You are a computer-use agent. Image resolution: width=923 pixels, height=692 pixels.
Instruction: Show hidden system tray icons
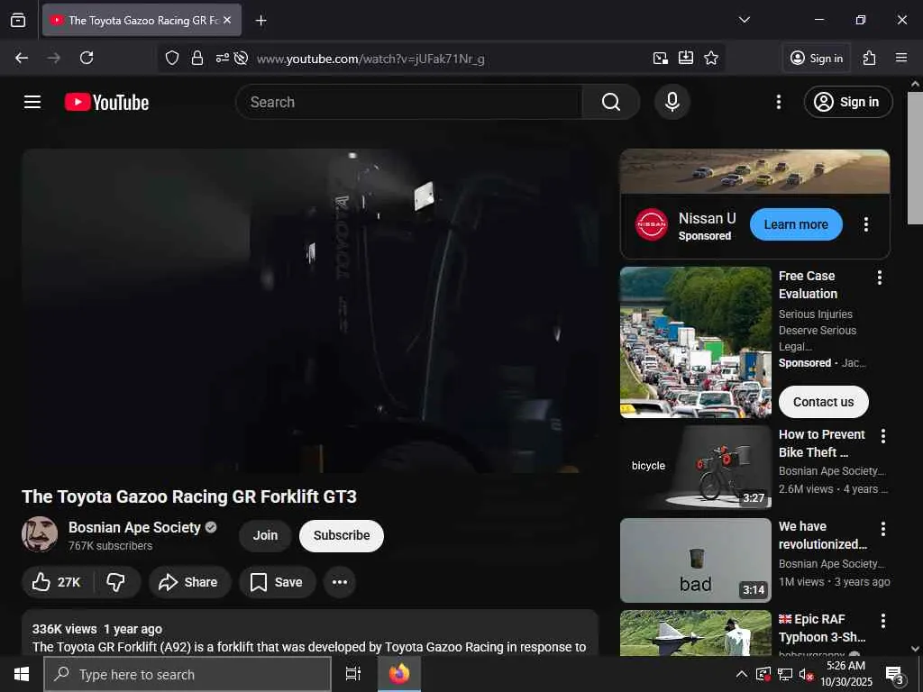(742, 674)
